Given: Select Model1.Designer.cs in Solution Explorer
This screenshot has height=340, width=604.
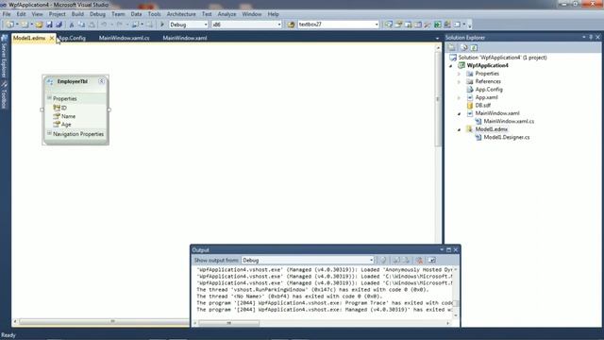Looking at the screenshot, I should click(x=507, y=137).
